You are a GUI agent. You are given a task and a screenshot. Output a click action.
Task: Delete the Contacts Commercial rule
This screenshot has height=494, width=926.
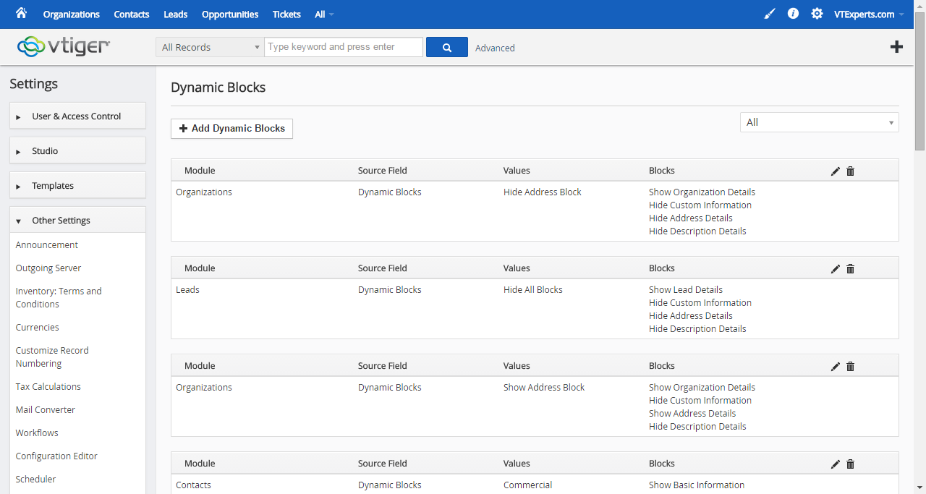click(850, 464)
